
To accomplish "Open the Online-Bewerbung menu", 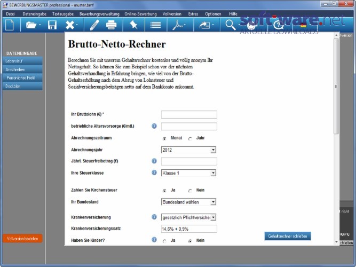I will click(x=140, y=14).
